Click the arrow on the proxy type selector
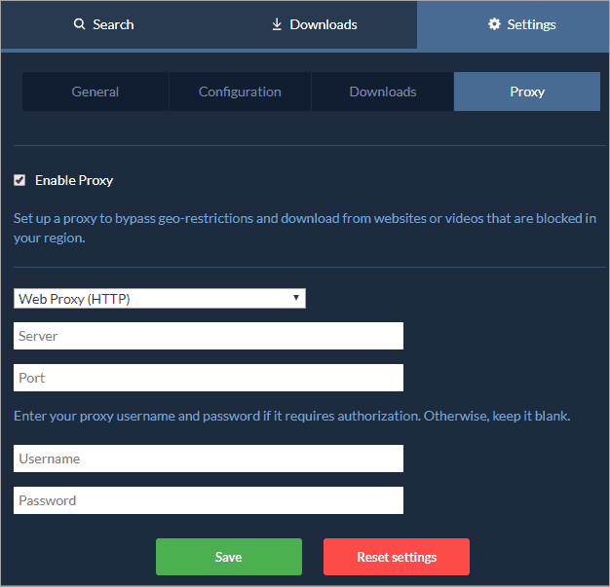 click(296, 298)
